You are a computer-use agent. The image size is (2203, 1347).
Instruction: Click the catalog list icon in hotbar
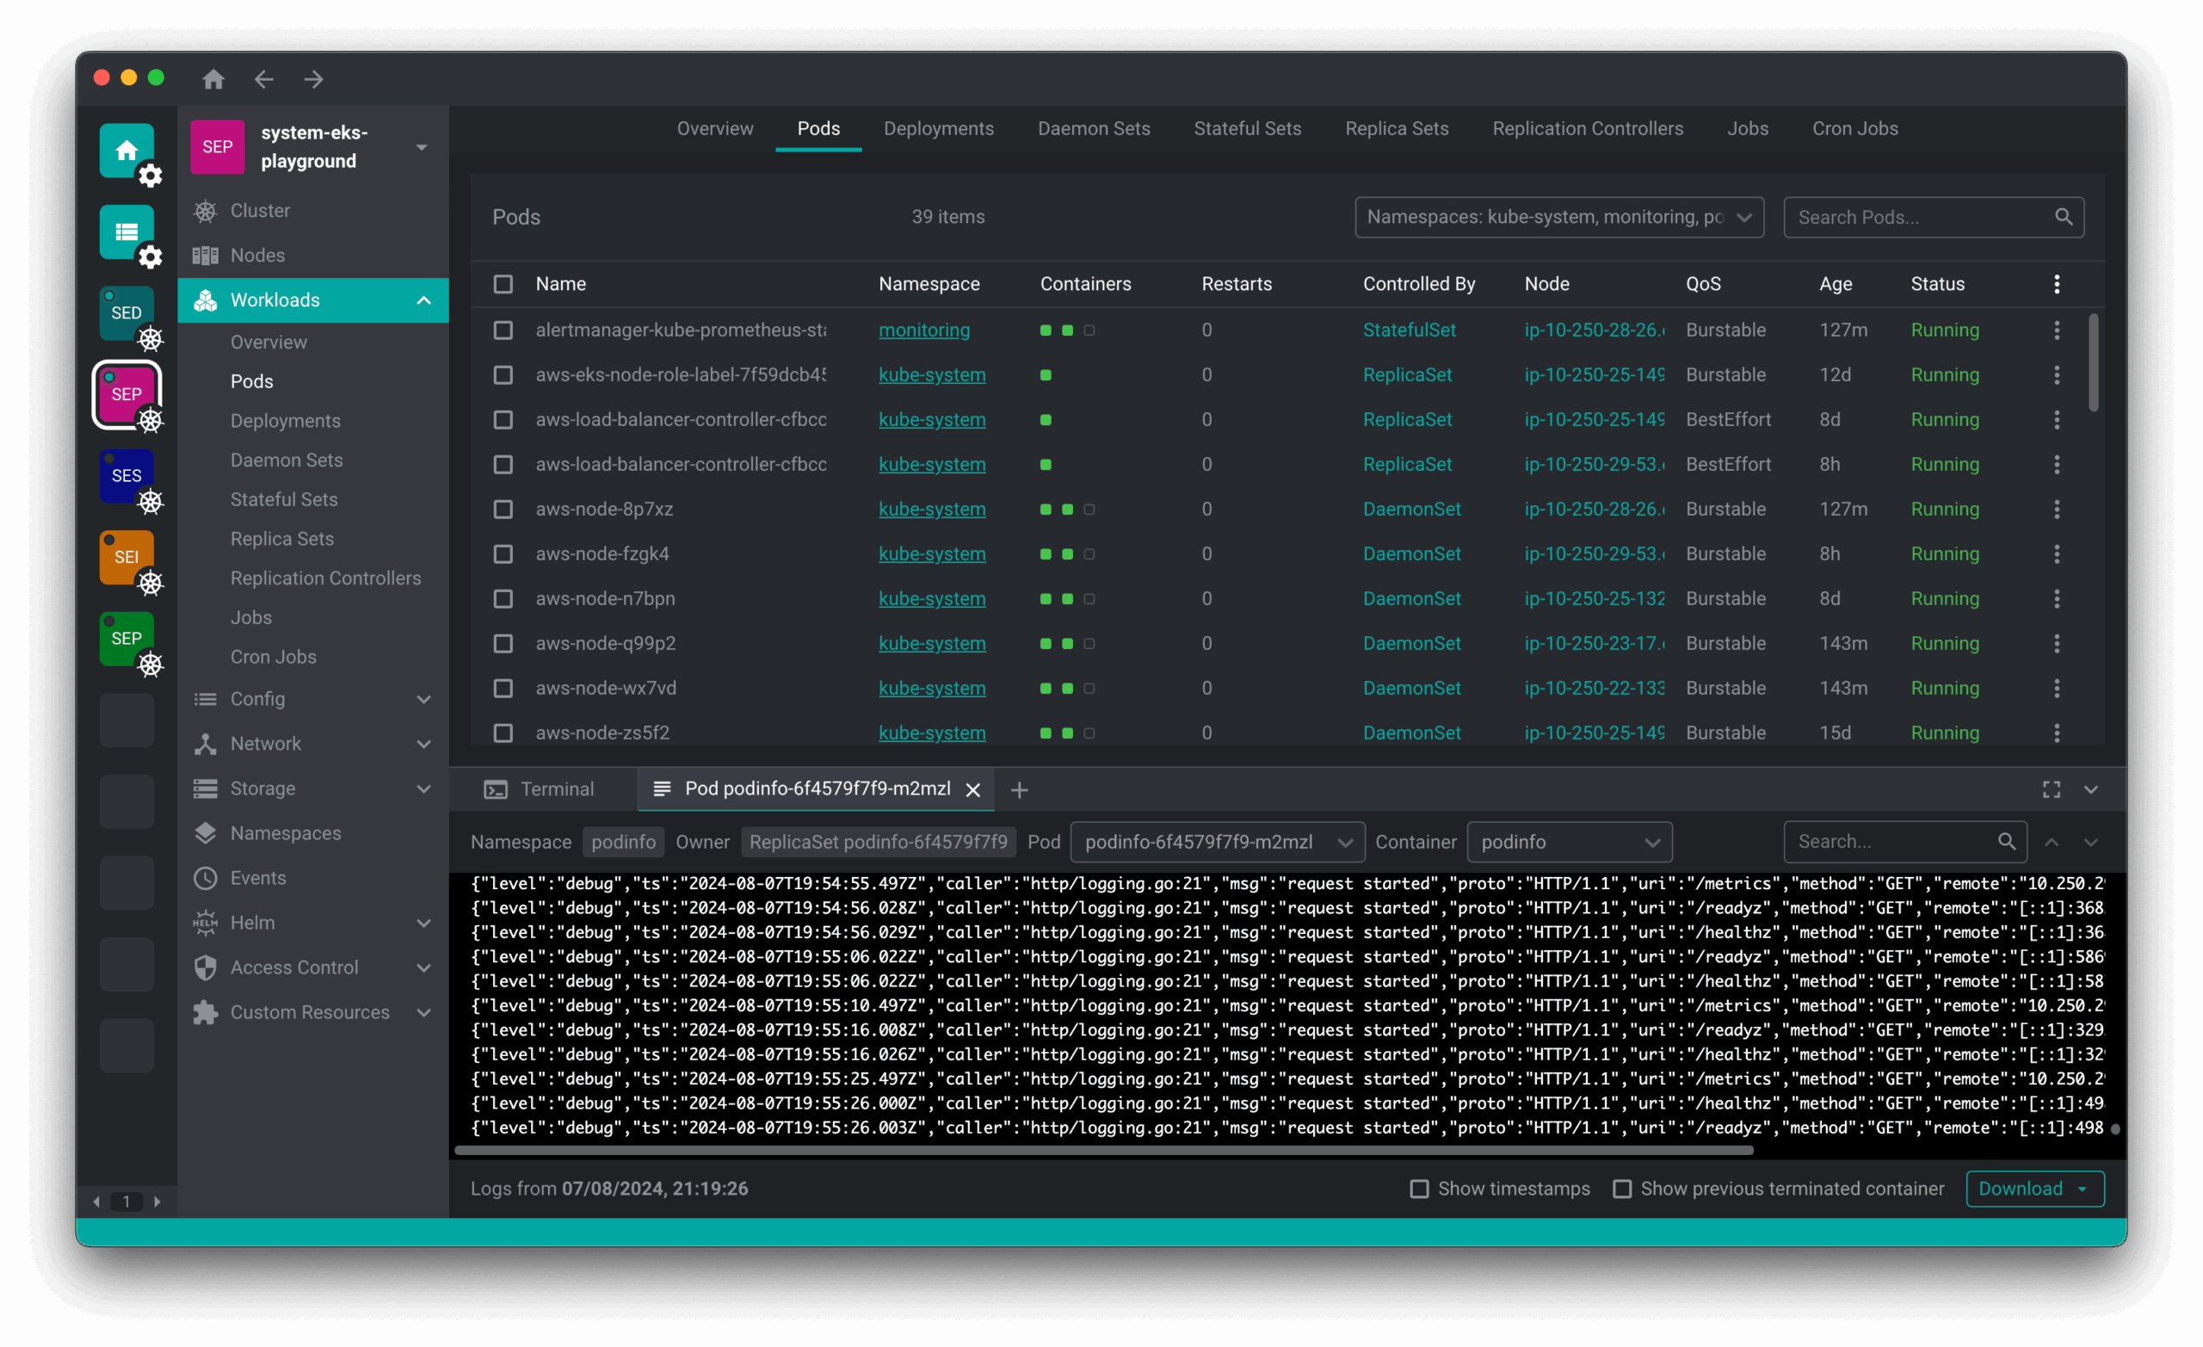[x=126, y=232]
